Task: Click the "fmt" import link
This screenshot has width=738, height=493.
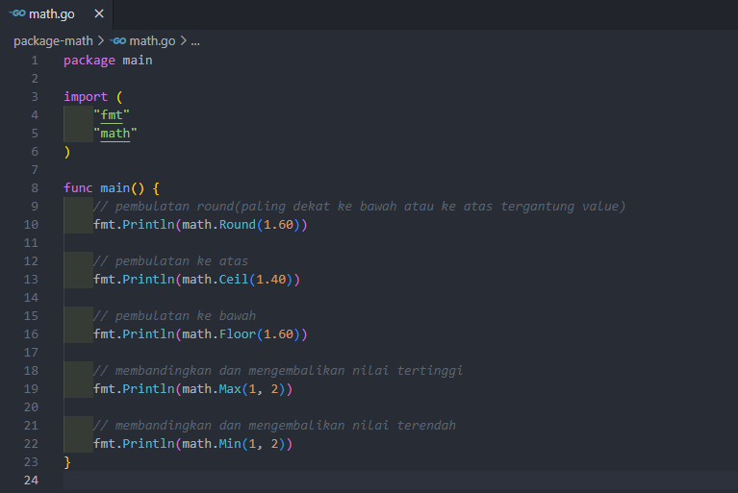Action: coord(112,115)
